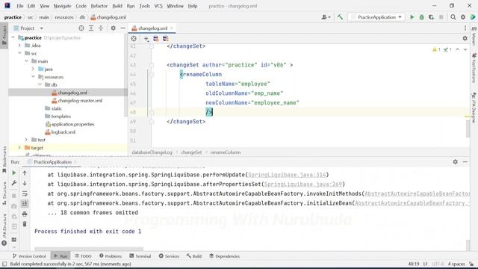This screenshot has height=269, width=478.
Task: Expand the target folder
Action: (x=20, y=148)
